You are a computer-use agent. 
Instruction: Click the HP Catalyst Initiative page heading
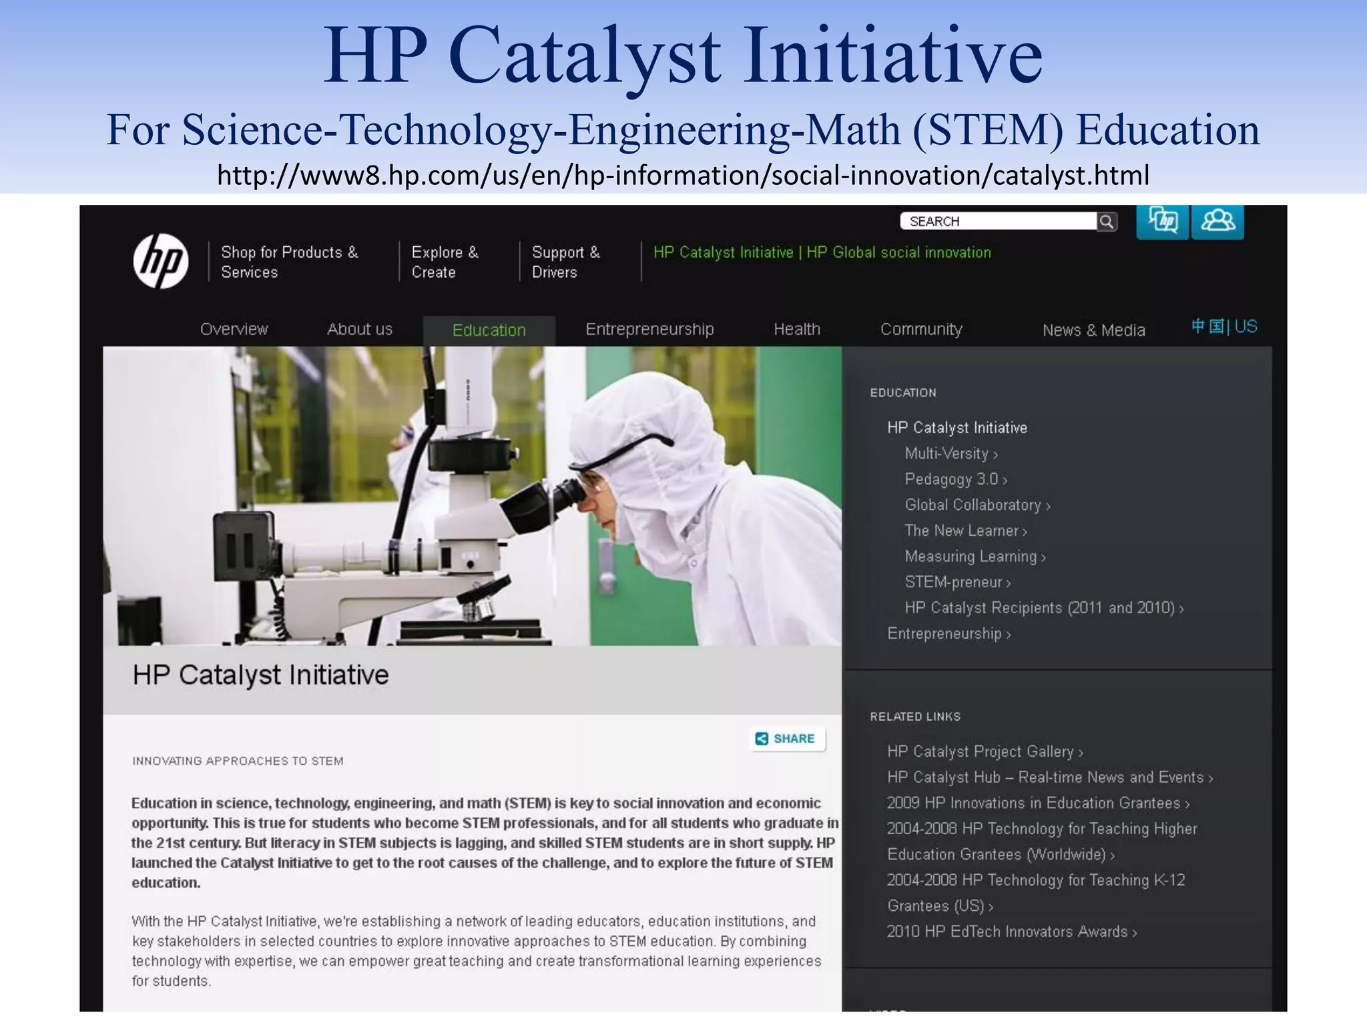[260, 675]
